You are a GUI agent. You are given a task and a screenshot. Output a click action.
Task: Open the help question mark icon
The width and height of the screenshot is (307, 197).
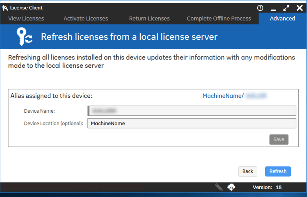click(260, 8)
